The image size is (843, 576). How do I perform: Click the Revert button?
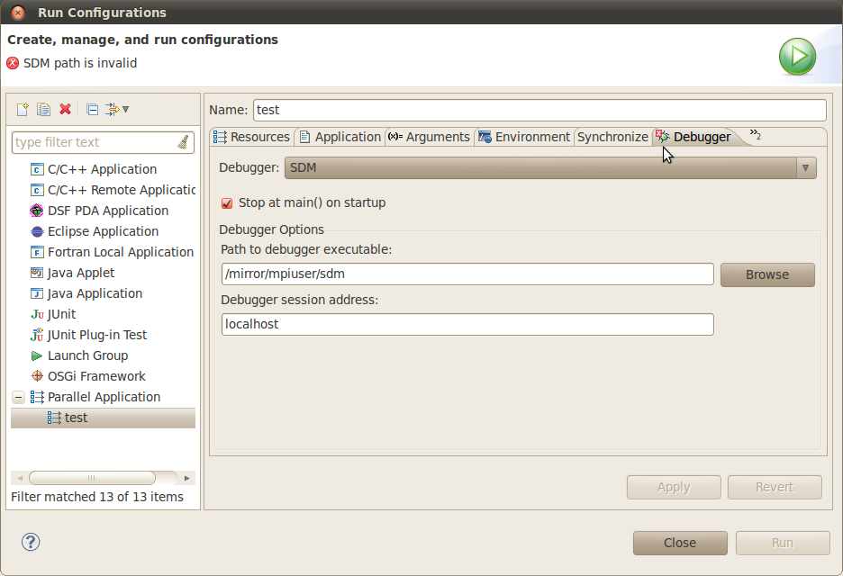(775, 487)
